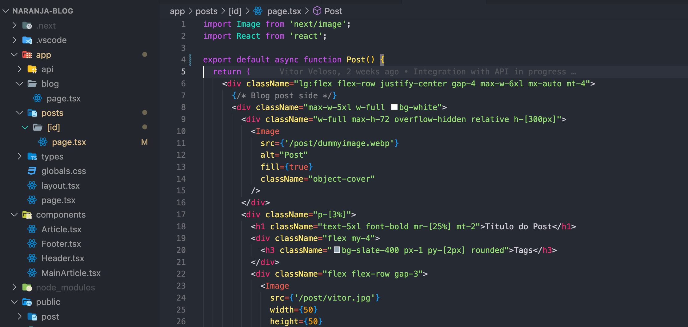Select the page.tsx breadcrumb item
Screen dimensions: 688x327
[x=284, y=11]
